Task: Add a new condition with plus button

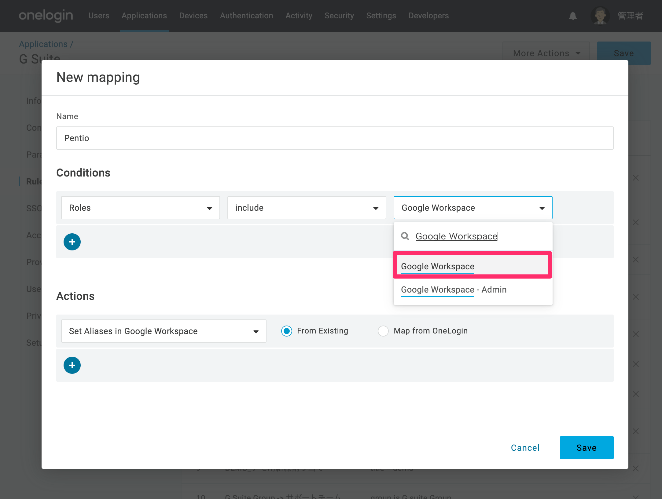Action: click(72, 242)
